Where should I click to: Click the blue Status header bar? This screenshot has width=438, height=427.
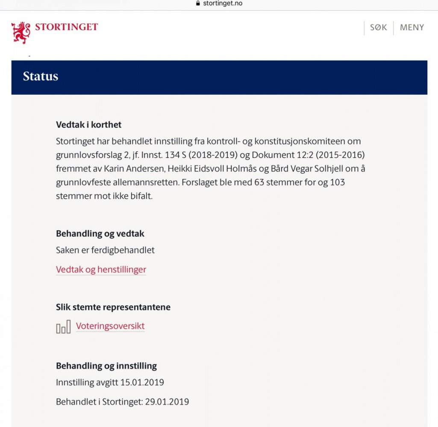coord(219,77)
